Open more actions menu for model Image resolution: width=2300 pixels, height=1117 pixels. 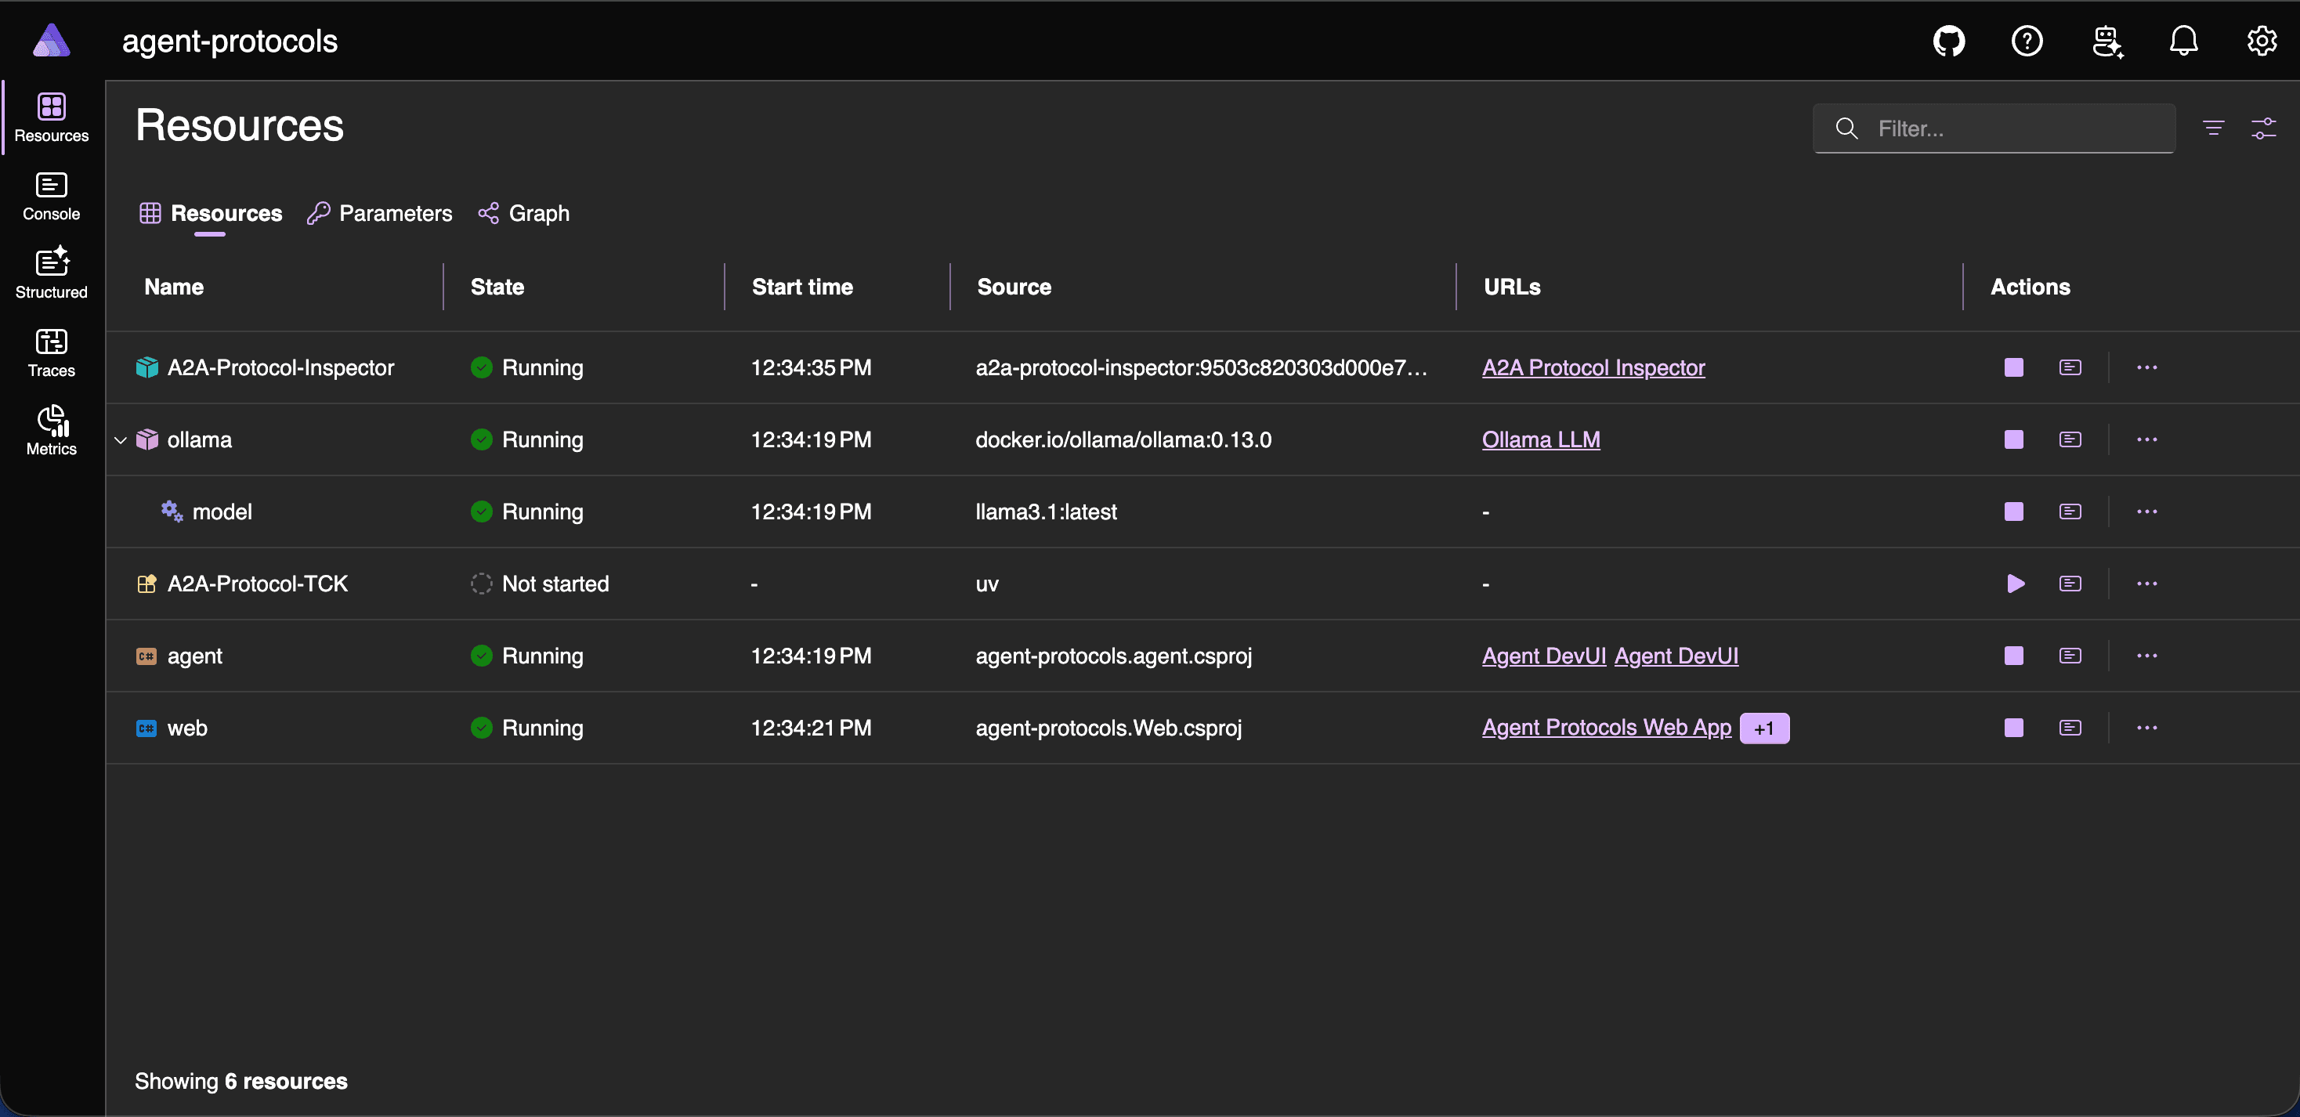2147,512
